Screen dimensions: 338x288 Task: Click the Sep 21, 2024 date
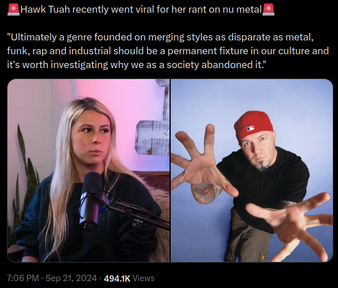tap(71, 278)
